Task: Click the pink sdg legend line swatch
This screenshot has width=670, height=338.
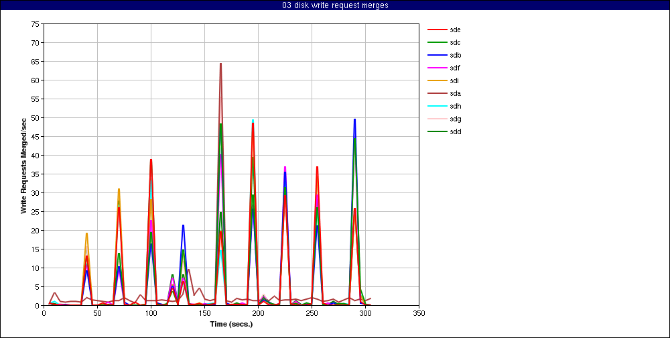Action: (x=436, y=119)
